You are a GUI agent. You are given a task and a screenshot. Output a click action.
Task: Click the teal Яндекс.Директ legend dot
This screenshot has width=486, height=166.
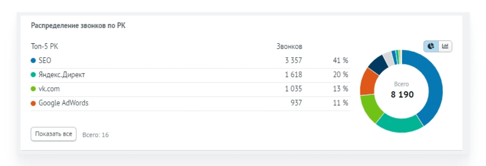pos(33,75)
